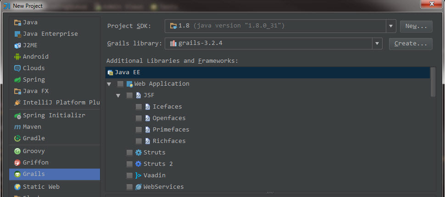Enable the Primefaces checkbox
This screenshot has width=445, height=197.
[x=139, y=130]
